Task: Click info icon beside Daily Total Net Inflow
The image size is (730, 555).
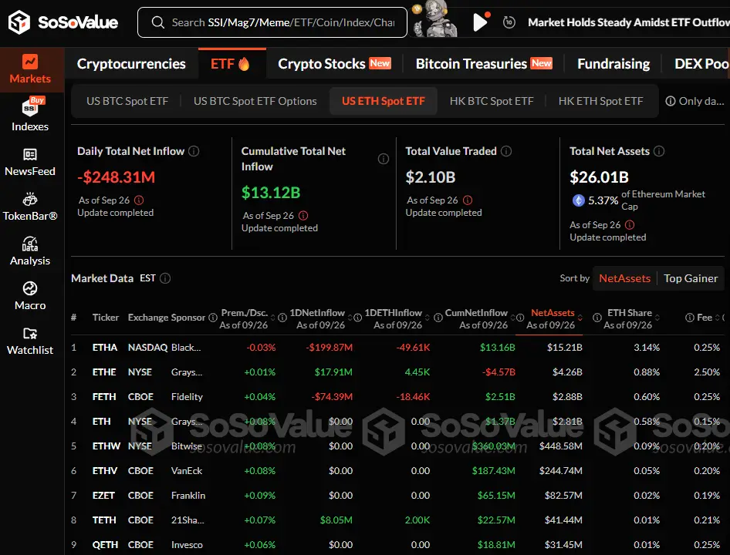Action: [x=194, y=152]
